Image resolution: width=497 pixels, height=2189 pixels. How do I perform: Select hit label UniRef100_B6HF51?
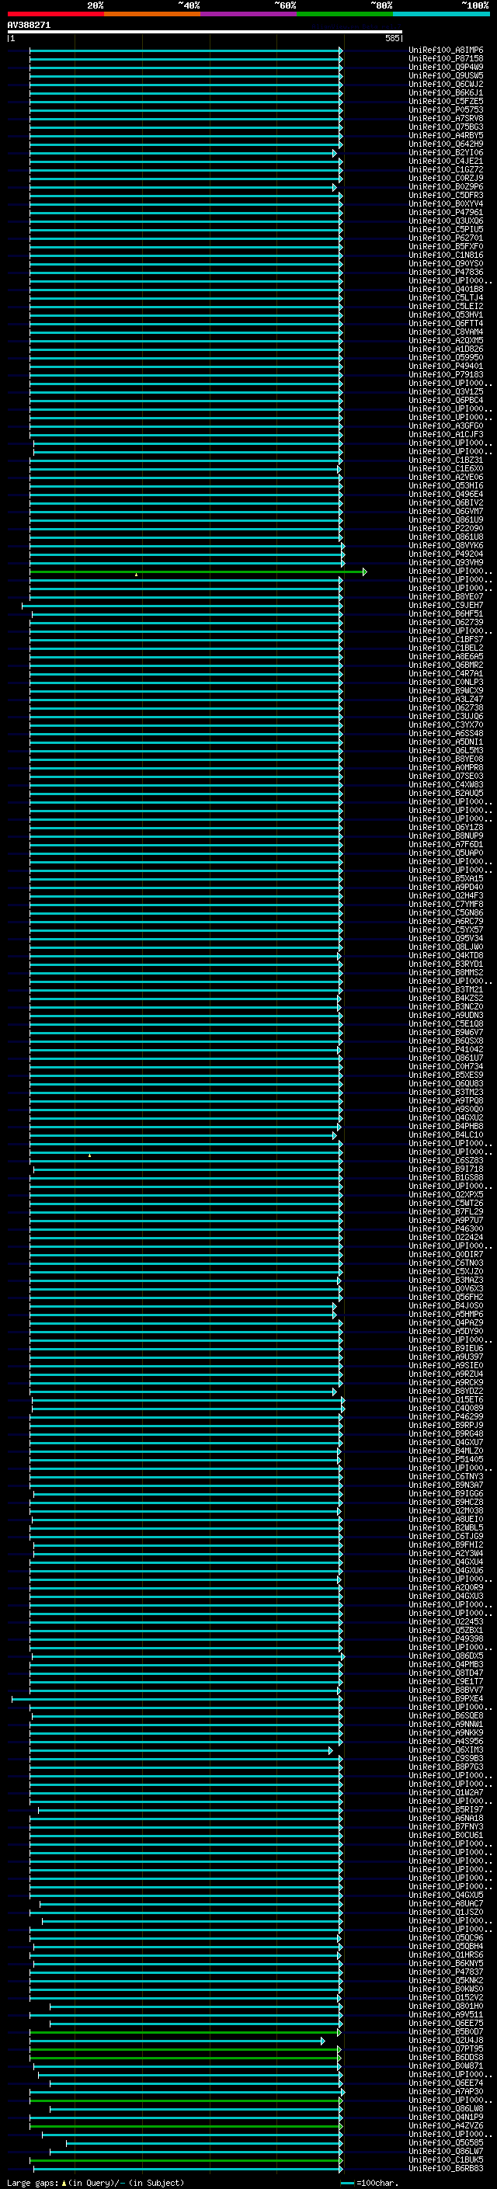[446, 613]
